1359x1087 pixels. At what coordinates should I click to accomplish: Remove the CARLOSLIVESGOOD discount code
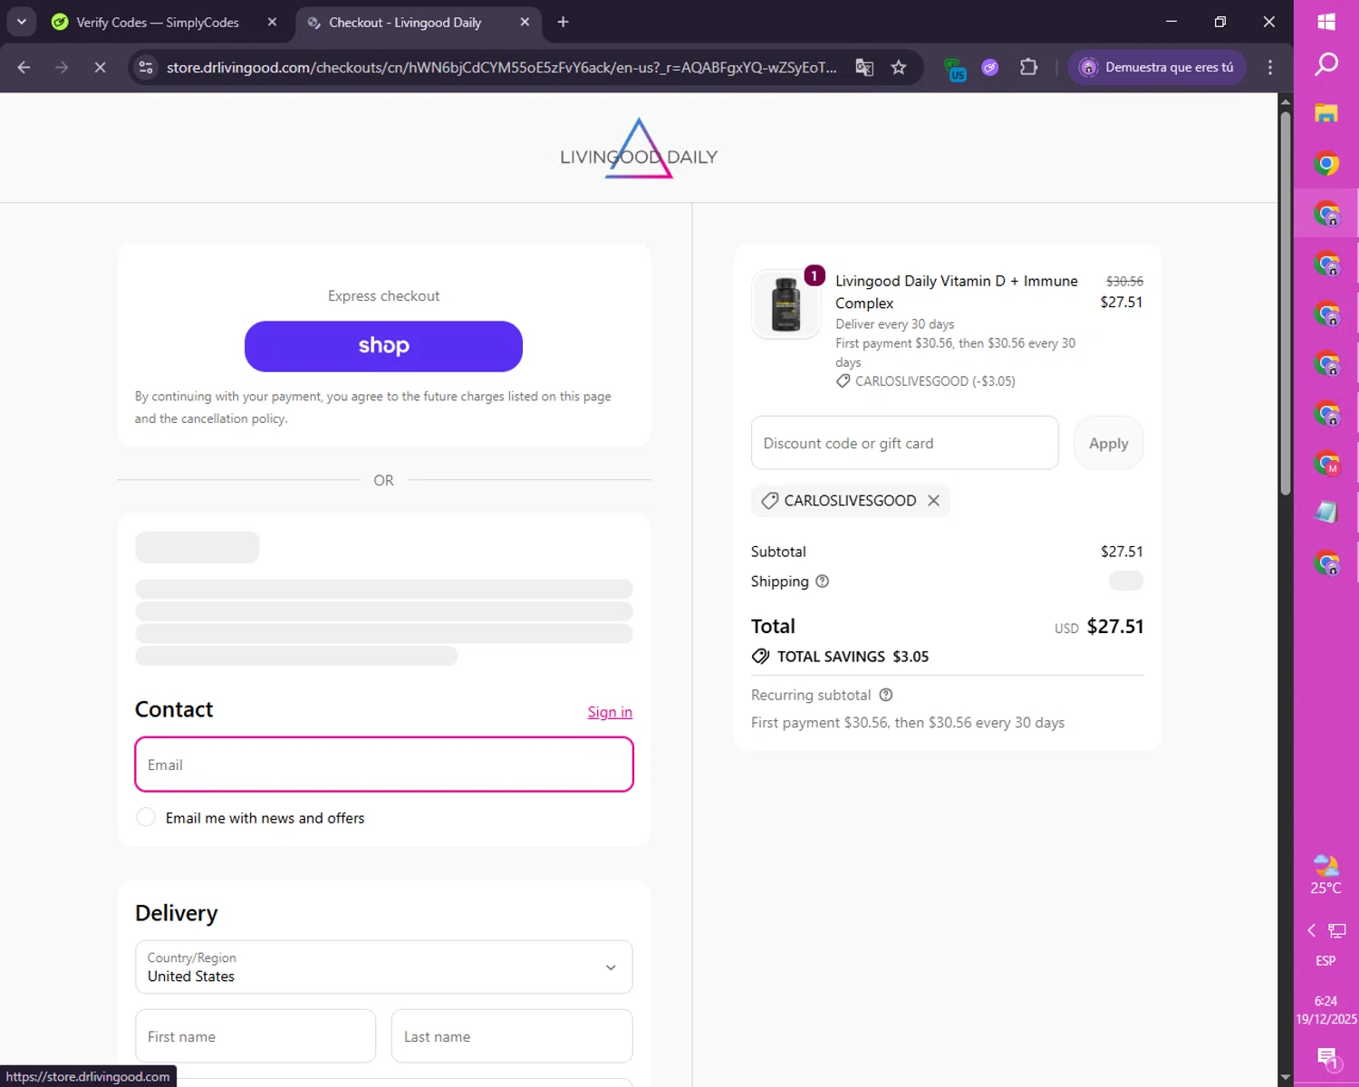pyautogui.click(x=934, y=500)
